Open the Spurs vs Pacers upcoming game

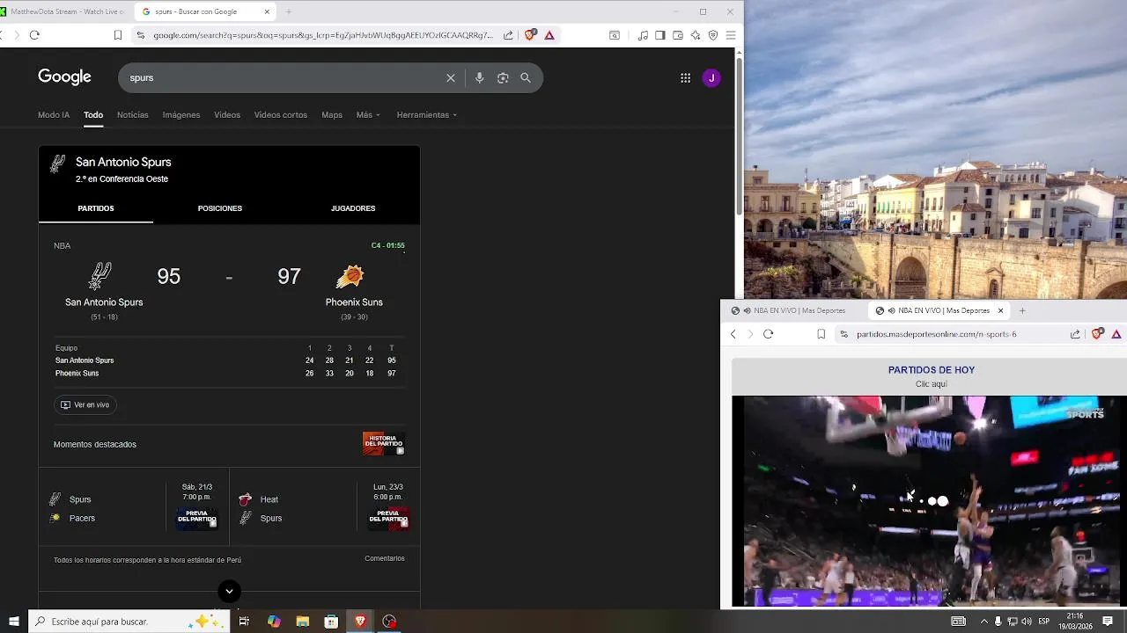[x=134, y=508]
